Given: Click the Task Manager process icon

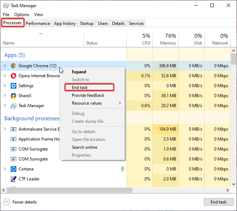Looking at the screenshot, I should (14, 106).
